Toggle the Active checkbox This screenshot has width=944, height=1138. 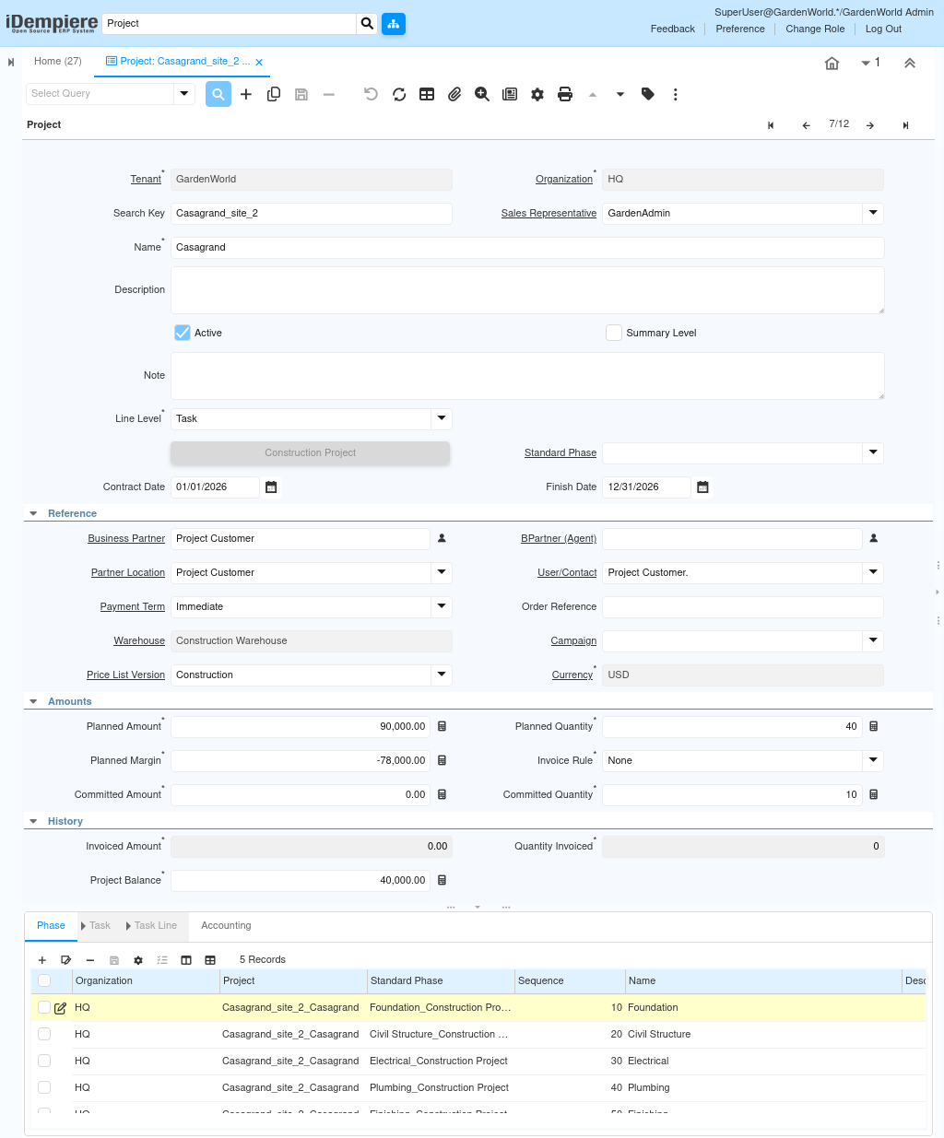coord(183,333)
